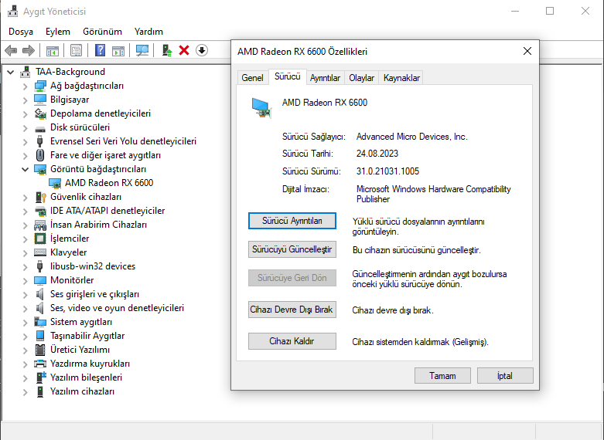This screenshot has width=604, height=440.
Task: Select the Bilgisayar computer icon
Action: (40, 100)
